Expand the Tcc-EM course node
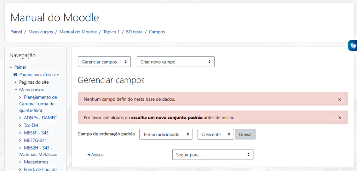The image size is (357, 171). (21, 125)
